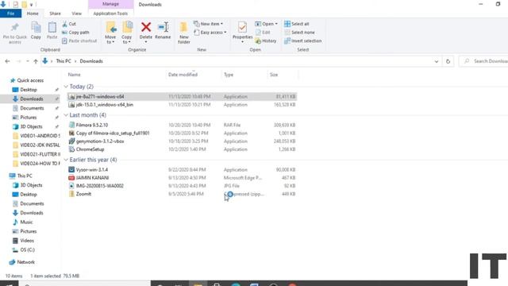Click Edit in the Open group
508x286 pixels.
click(263, 33)
